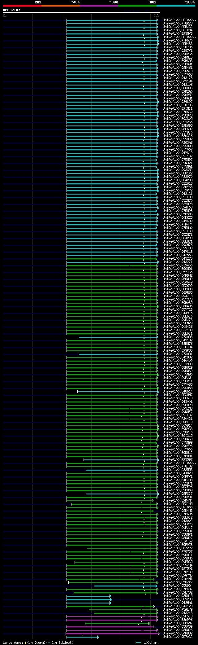The height and width of the screenshot is (645, 198).
Task: Click the purple alignment bar for Q8RW26
Action: tap(112, 630)
